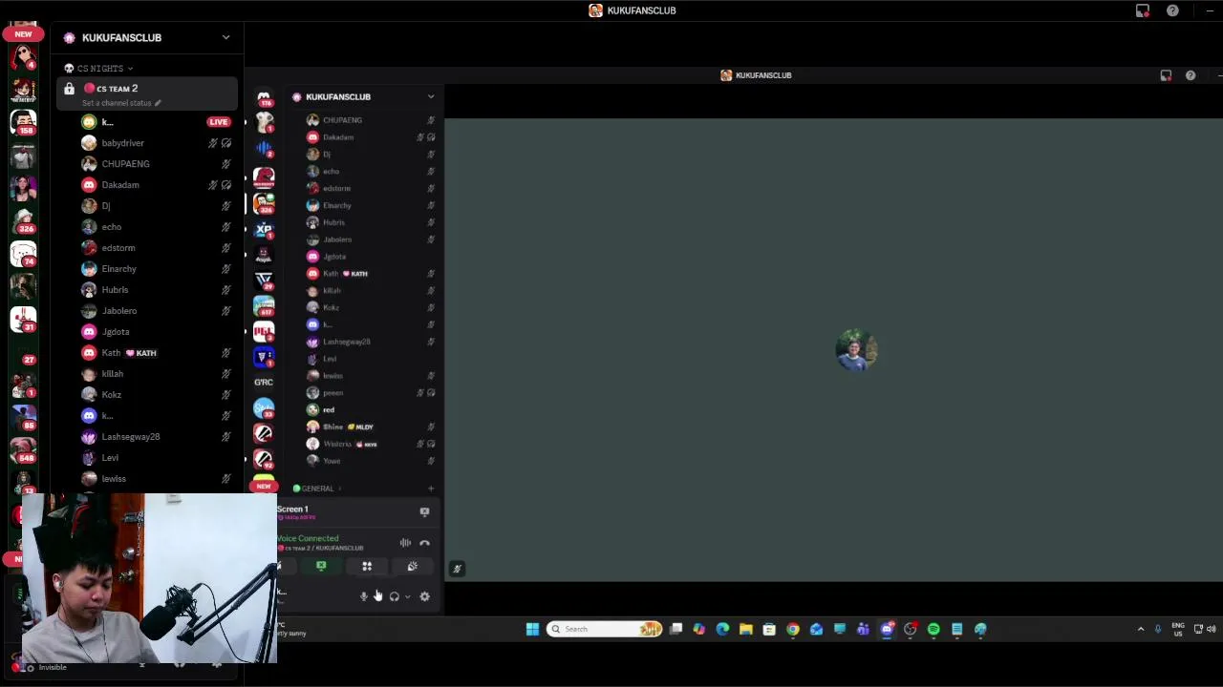Expand GENERAL category in streamed channel list
Screen dimensions: 1223x687
(317, 489)
